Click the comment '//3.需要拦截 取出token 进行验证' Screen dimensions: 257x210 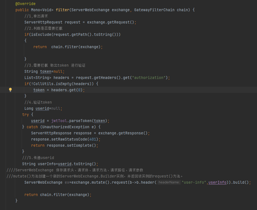55,65
